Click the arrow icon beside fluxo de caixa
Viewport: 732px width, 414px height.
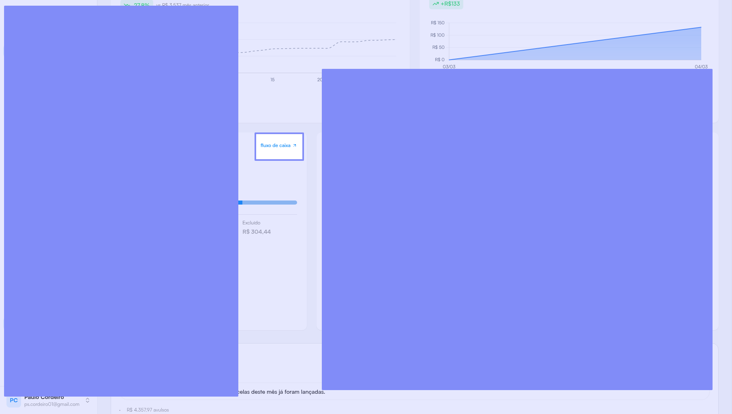coord(295,146)
